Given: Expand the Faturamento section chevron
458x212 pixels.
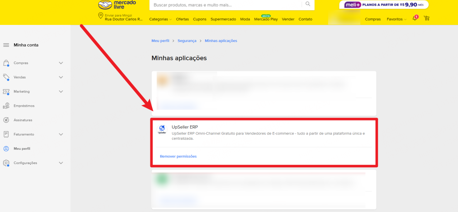Looking at the screenshot, I should pos(61,134).
